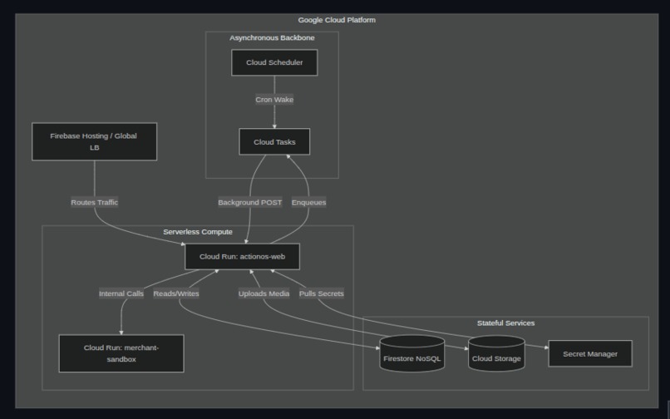
Task: Click the 'Uploads Media' edge label
Action: [x=264, y=293]
